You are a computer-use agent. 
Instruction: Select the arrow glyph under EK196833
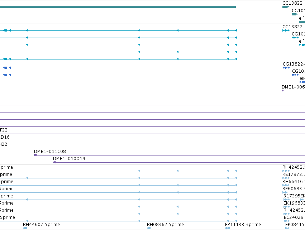286,207
